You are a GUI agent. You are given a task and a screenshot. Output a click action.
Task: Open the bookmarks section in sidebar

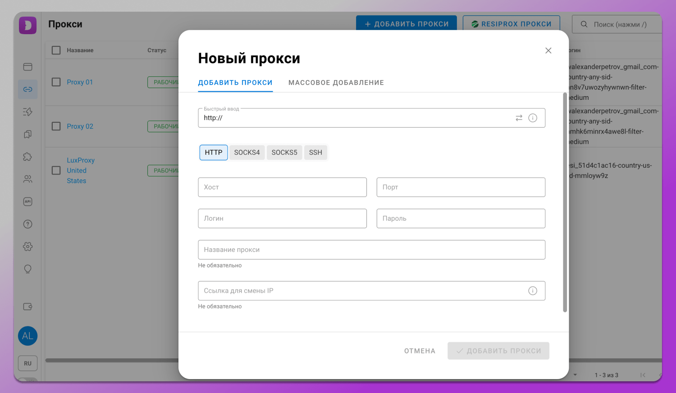tap(27, 134)
